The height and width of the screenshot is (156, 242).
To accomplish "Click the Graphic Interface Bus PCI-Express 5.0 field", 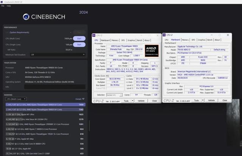I will 206,86.
